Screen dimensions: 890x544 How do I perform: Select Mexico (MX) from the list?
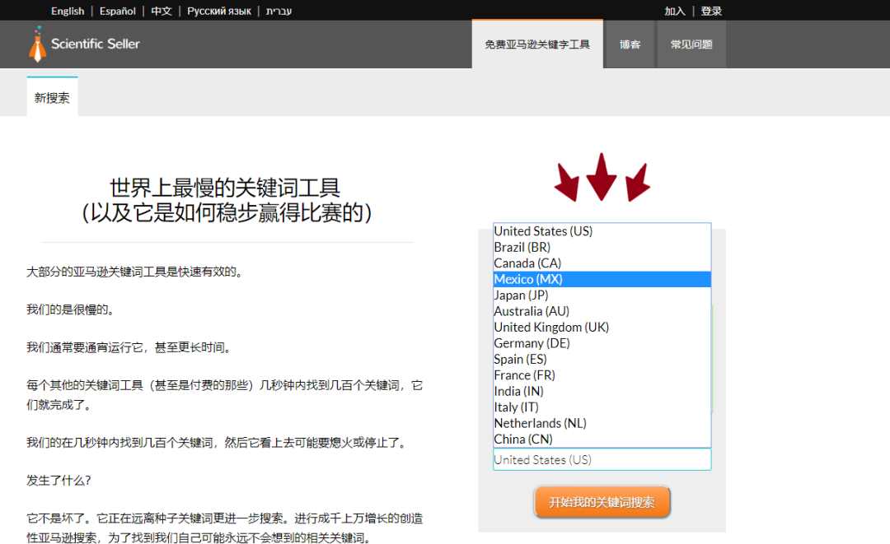(x=528, y=279)
